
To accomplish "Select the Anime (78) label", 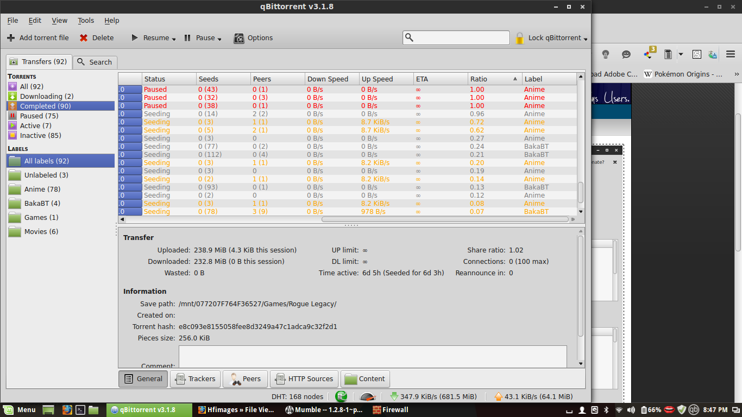I will [60, 189].
